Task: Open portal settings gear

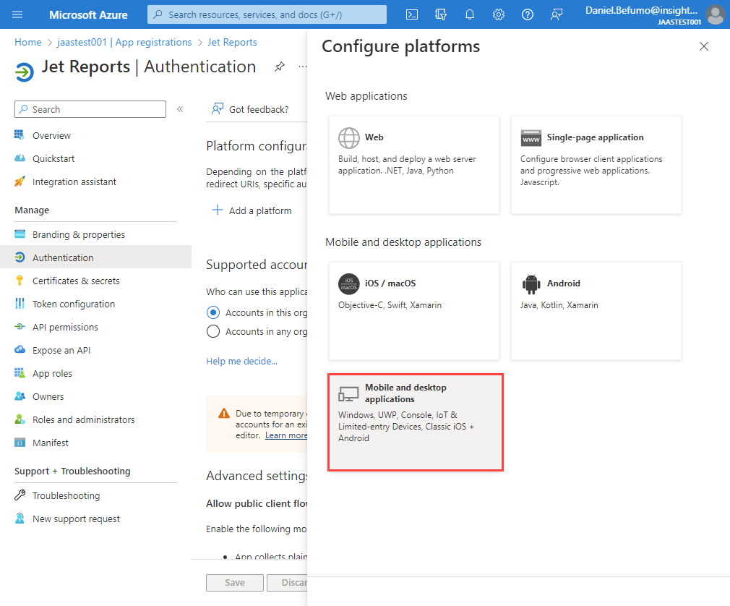Action: coord(499,14)
